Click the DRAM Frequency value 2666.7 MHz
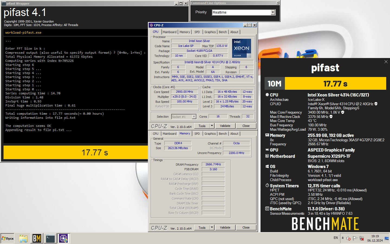390x244 pixels. 213,164
